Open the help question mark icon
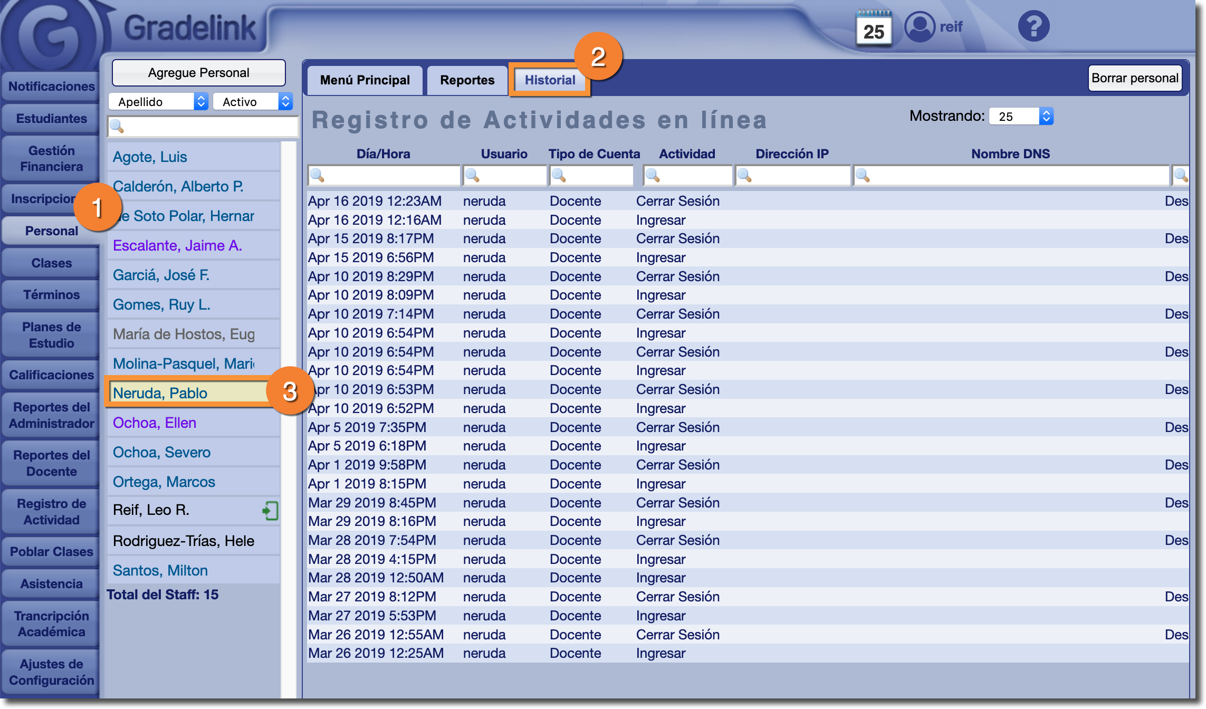Viewport: 1206px width, 709px height. point(1033,26)
